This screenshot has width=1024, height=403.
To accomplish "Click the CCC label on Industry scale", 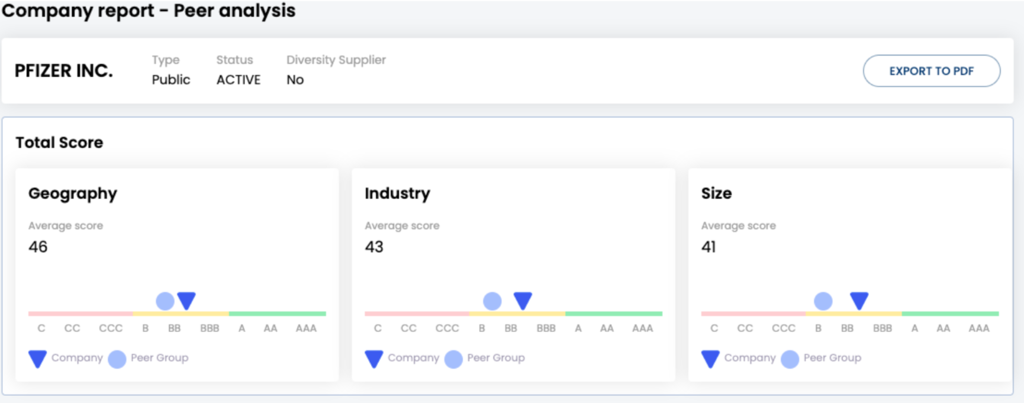I will tap(447, 328).
